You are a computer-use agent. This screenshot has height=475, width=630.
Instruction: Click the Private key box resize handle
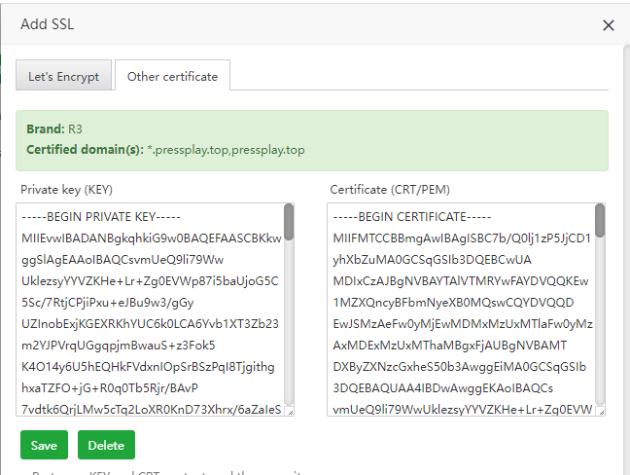pyautogui.click(x=289, y=412)
